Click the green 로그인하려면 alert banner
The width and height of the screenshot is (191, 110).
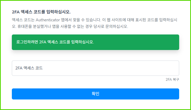click(95, 42)
